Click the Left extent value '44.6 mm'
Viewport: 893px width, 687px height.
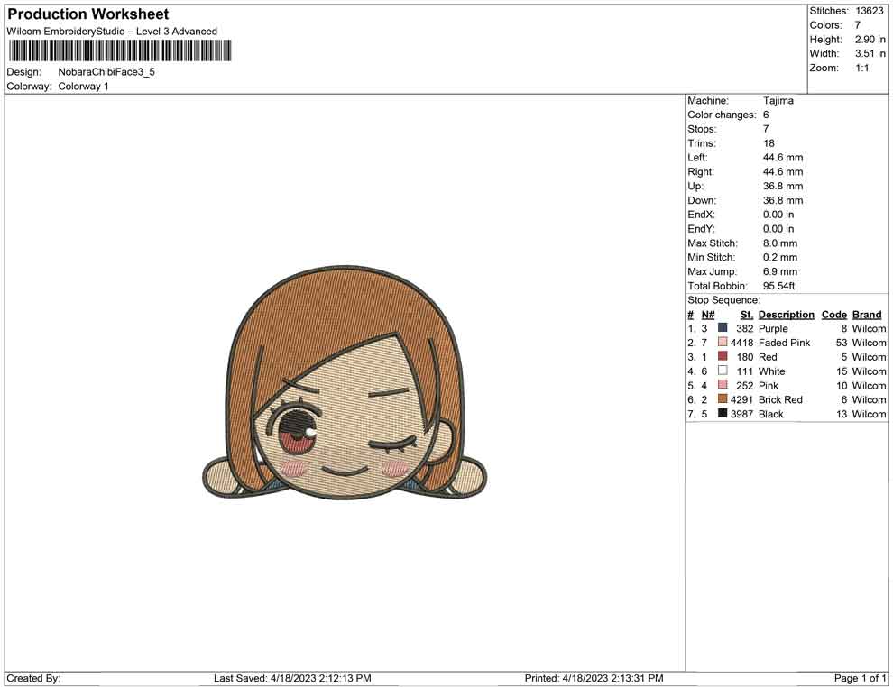pyautogui.click(x=783, y=158)
